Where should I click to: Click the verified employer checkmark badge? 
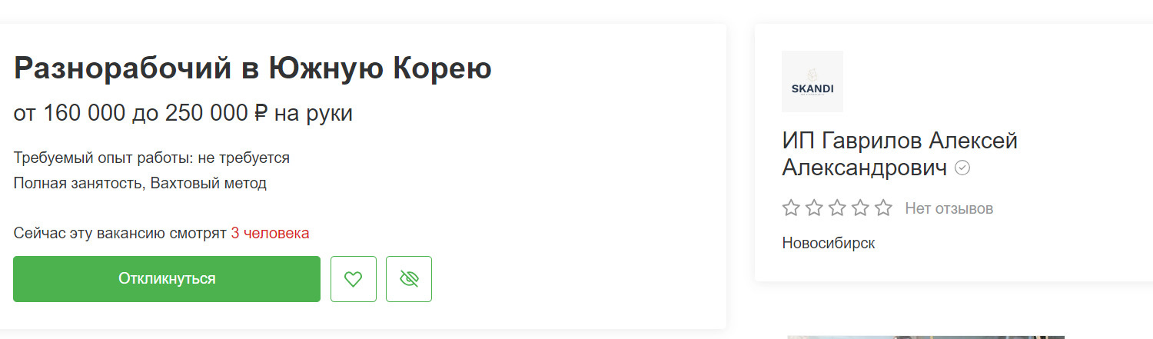point(962,168)
